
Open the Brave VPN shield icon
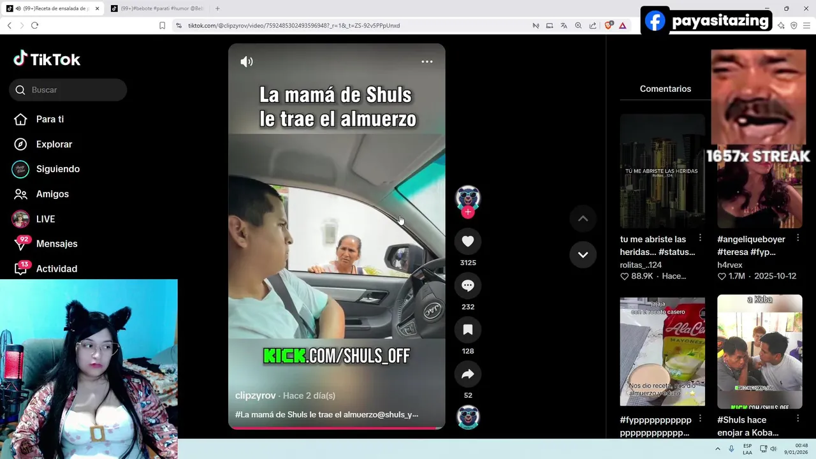tap(794, 25)
